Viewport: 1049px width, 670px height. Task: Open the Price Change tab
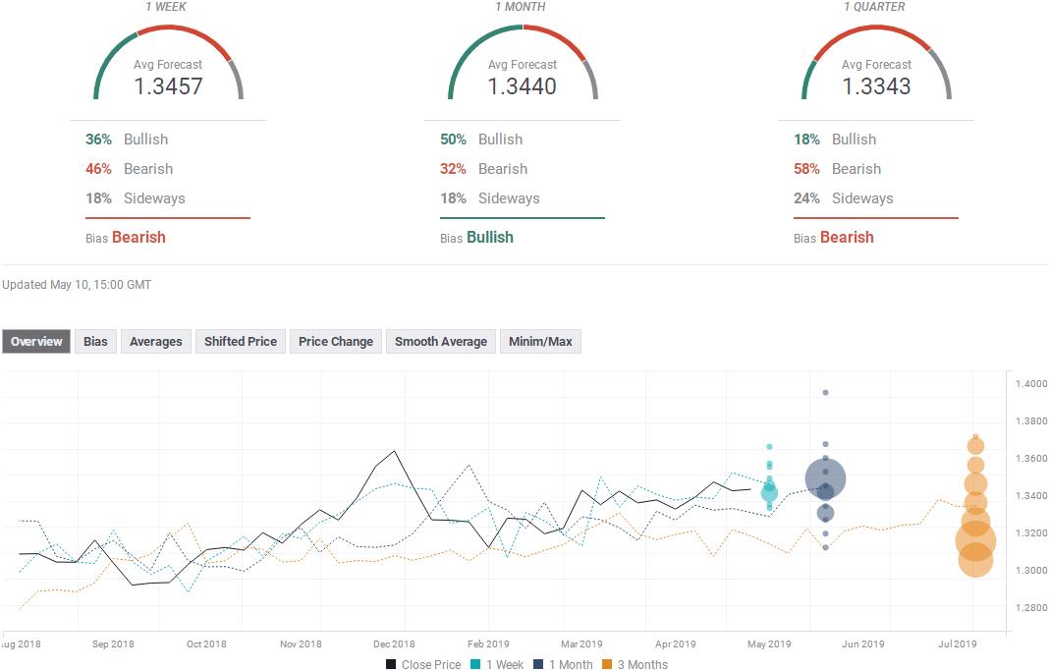(336, 342)
